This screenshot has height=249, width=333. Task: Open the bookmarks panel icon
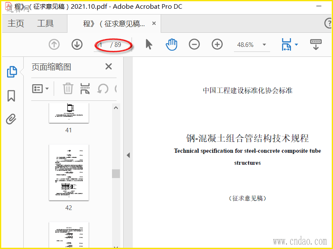pyautogui.click(x=11, y=96)
